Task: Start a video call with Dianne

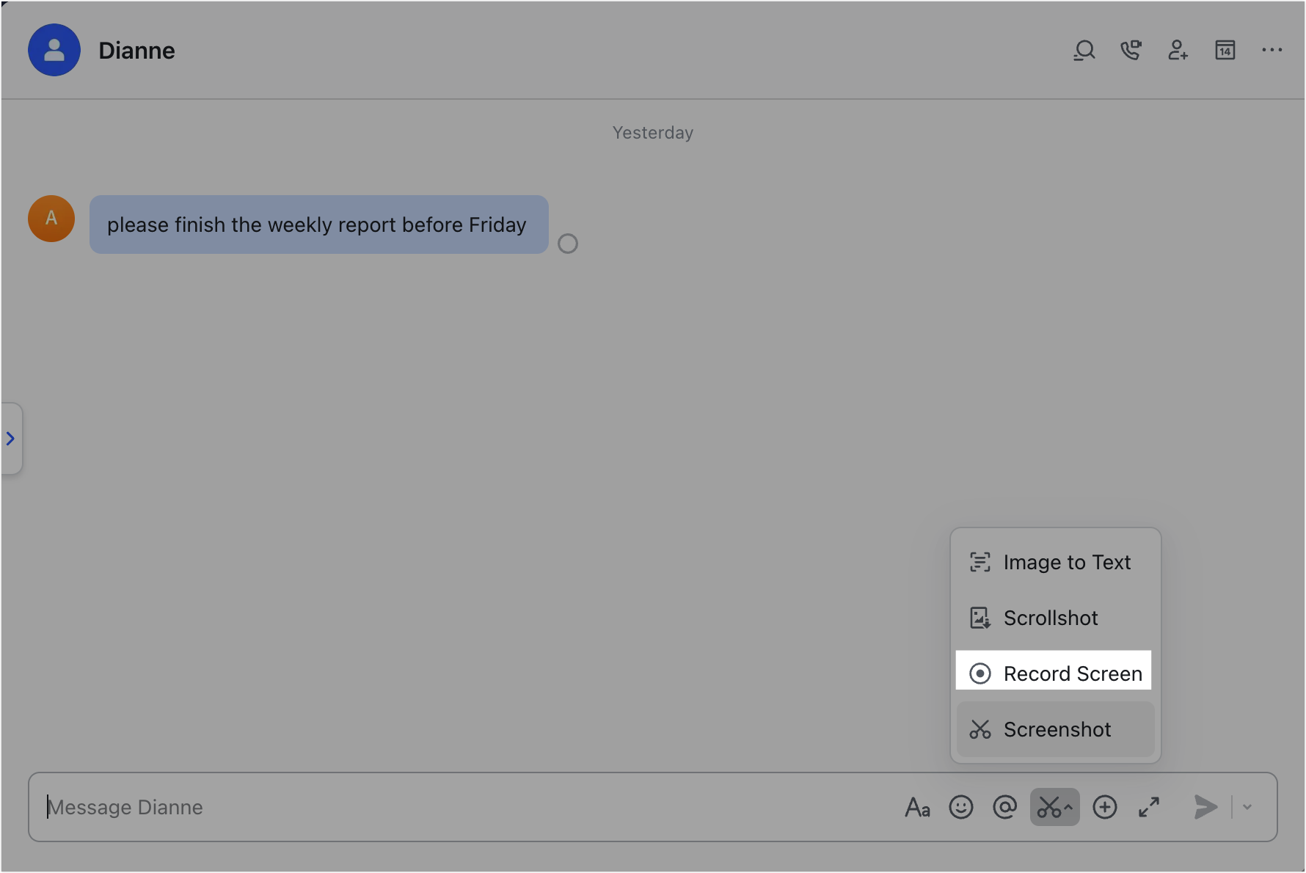Action: pos(1131,50)
